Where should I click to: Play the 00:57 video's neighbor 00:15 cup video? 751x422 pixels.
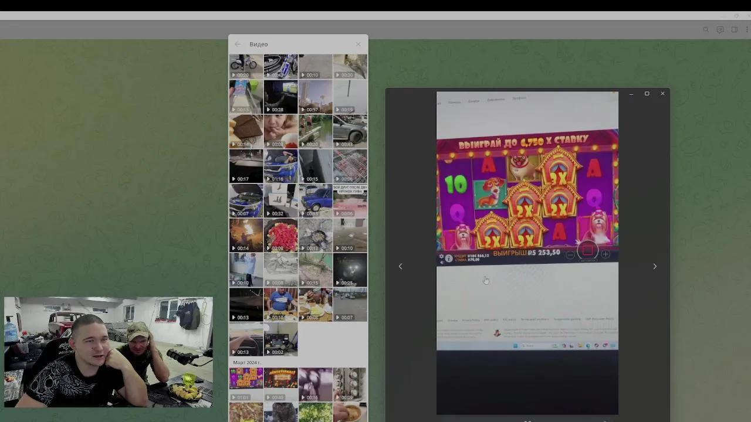(x=246, y=97)
